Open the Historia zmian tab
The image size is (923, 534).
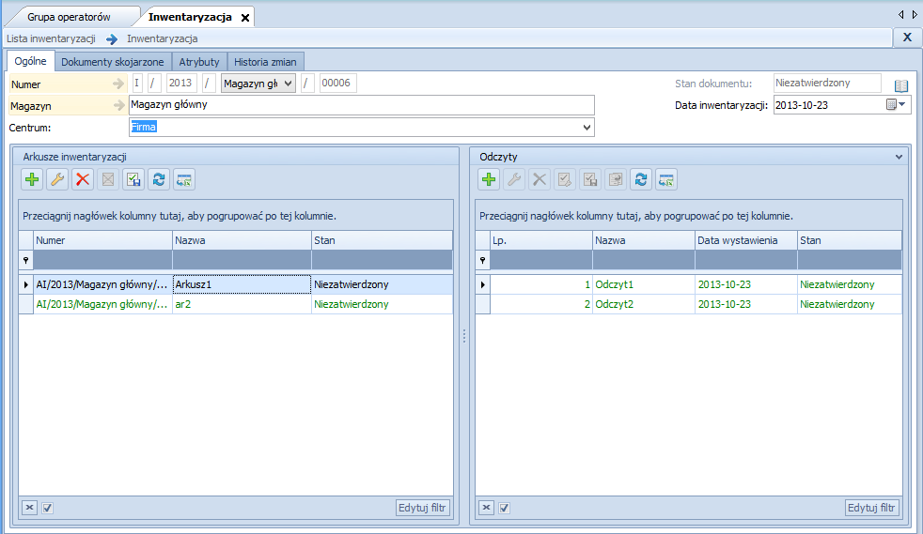(265, 62)
